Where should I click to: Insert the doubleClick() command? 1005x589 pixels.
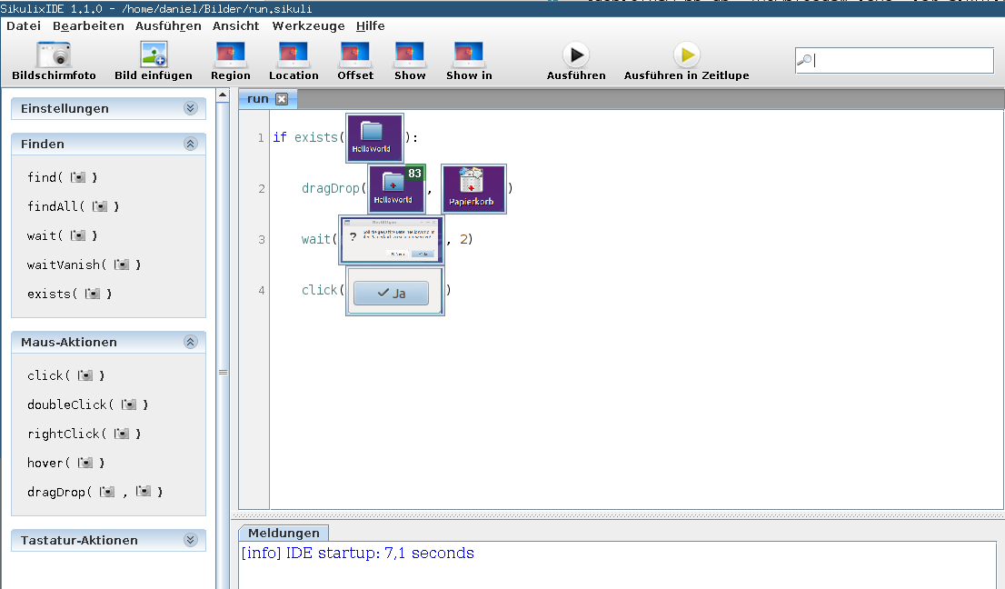(x=87, y=404)
